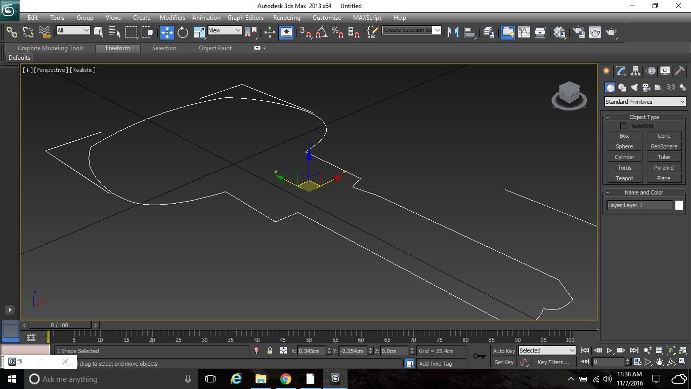
Task: Click the Mirror tool icon
Action: click(x=453, y=32)
